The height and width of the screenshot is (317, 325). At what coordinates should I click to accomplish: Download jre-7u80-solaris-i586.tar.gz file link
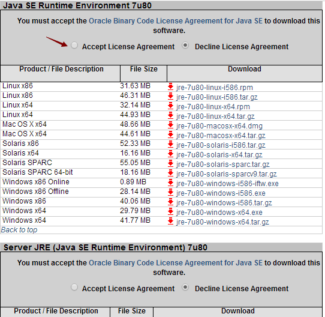(x=221, y=145)
